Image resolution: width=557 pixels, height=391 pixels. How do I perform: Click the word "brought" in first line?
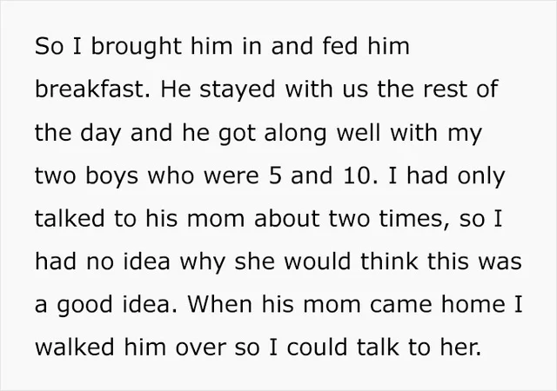122,48
